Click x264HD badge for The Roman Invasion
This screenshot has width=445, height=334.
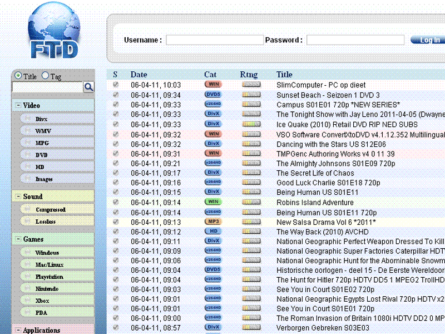213,317
